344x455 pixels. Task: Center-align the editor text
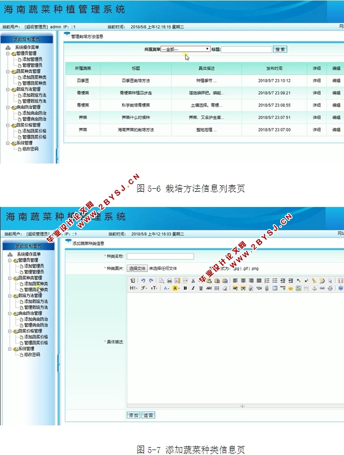(x=243, y=281)
